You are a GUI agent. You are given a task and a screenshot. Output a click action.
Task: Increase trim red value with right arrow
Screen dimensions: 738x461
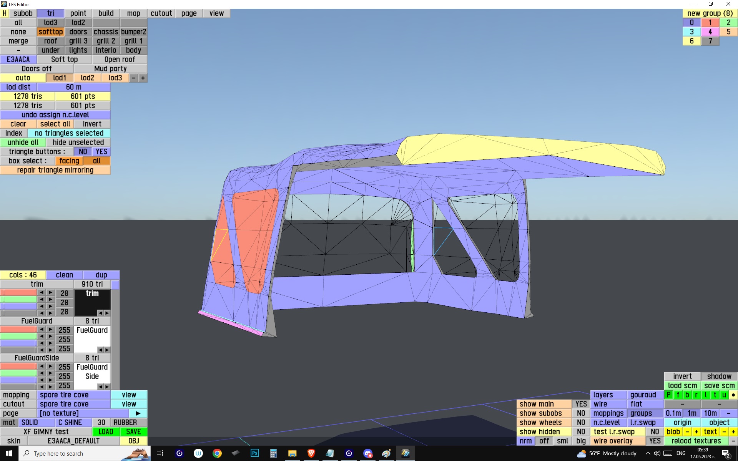point(50,293)
